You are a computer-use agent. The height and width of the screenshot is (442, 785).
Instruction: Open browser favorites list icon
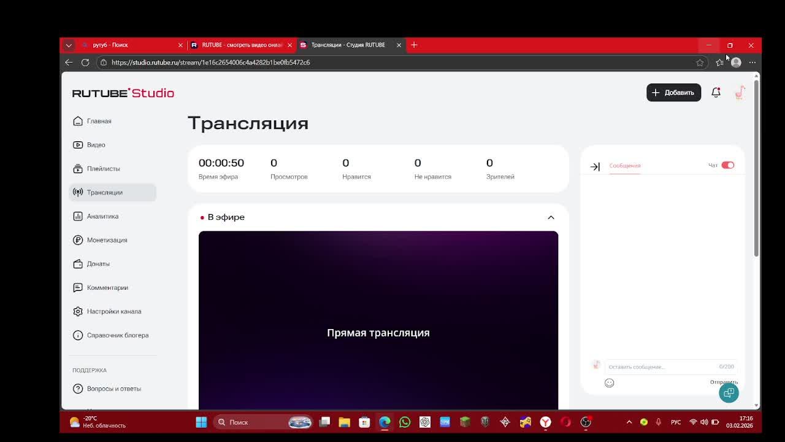[x=719, y=62]
